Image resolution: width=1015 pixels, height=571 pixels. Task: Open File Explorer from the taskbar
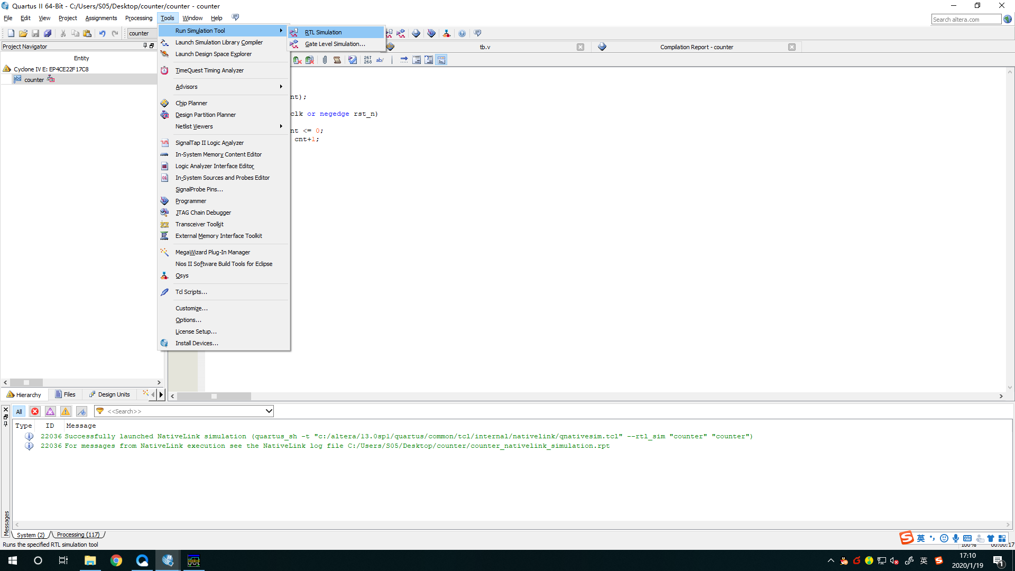pos(90,560)
